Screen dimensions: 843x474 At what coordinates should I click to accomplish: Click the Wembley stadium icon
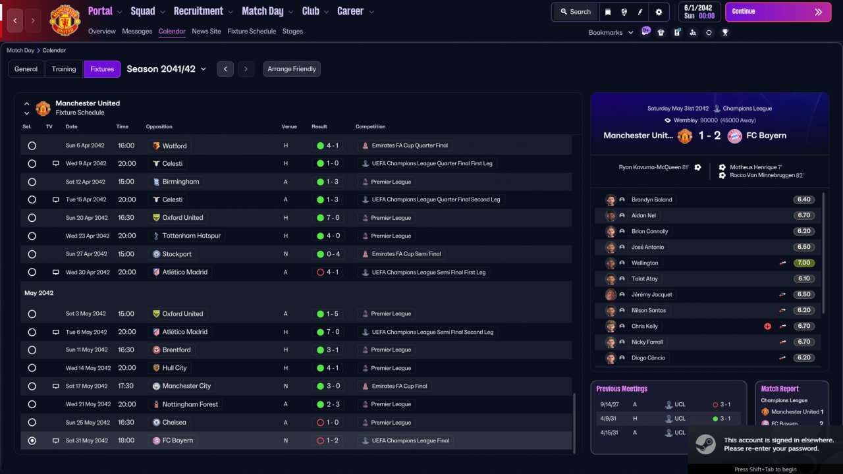pos(667,120)
